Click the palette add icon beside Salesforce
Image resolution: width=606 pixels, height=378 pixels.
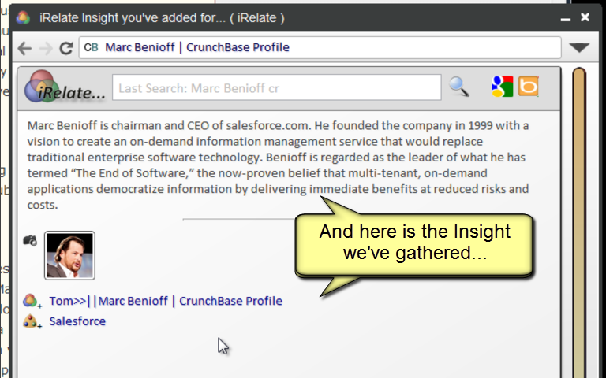click(x=32, y=321)
